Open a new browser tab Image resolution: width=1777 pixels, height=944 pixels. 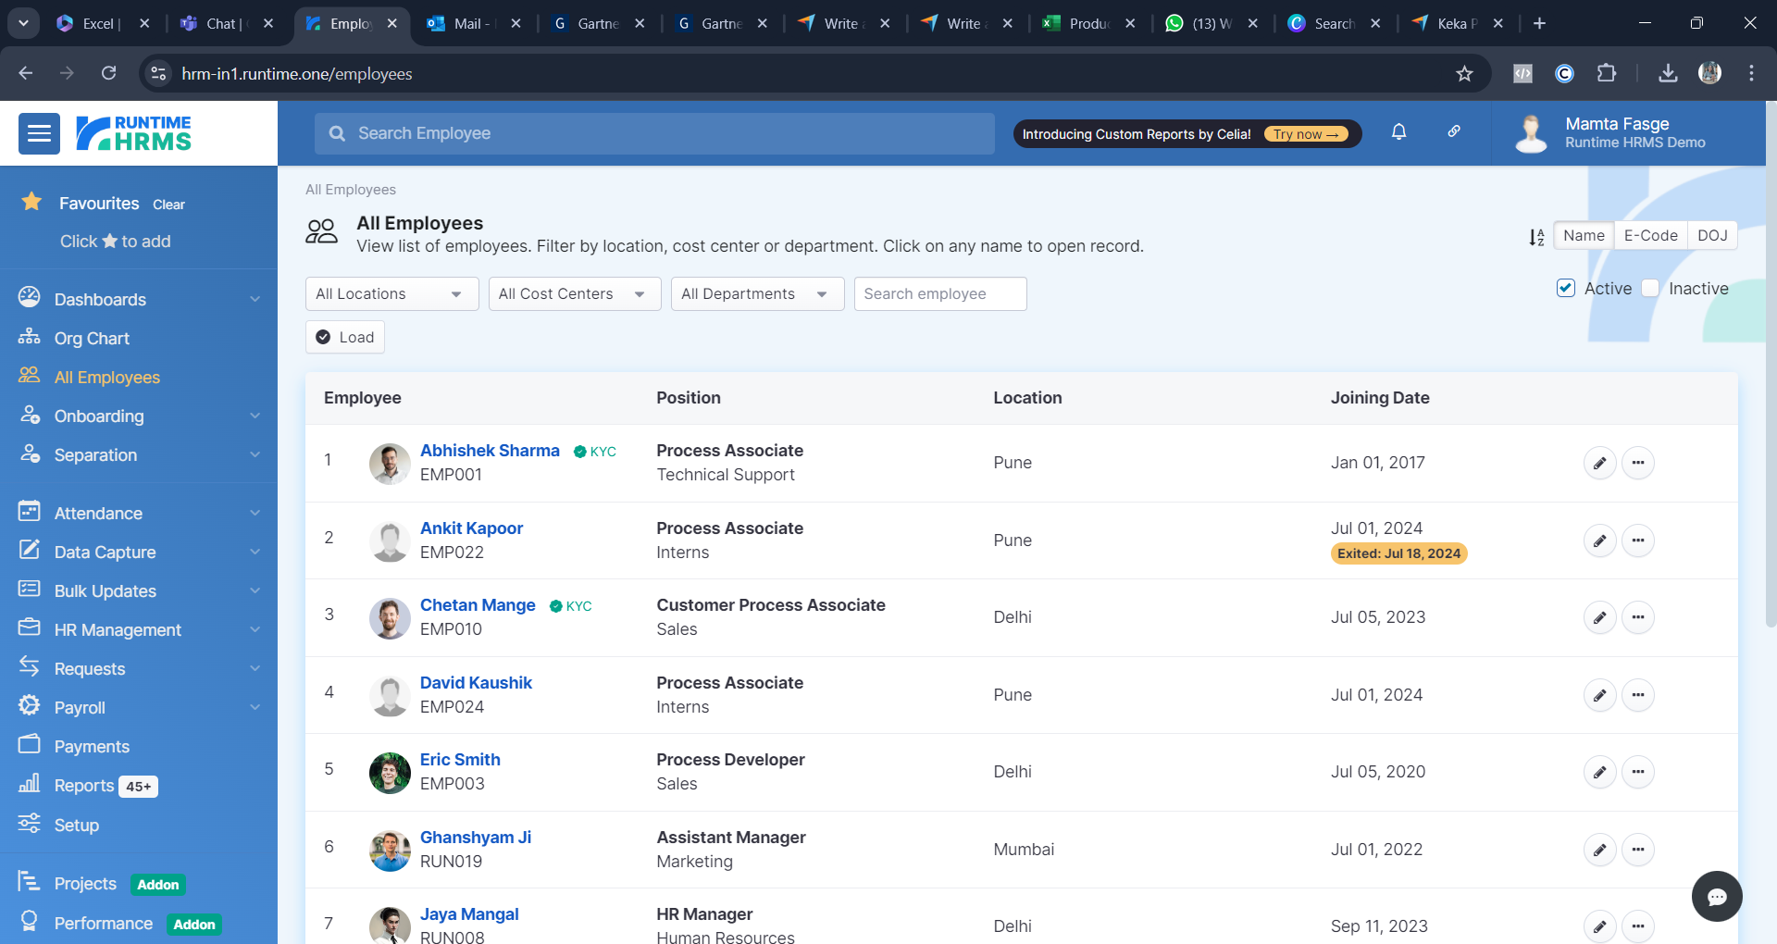(x=1539, y=23)
